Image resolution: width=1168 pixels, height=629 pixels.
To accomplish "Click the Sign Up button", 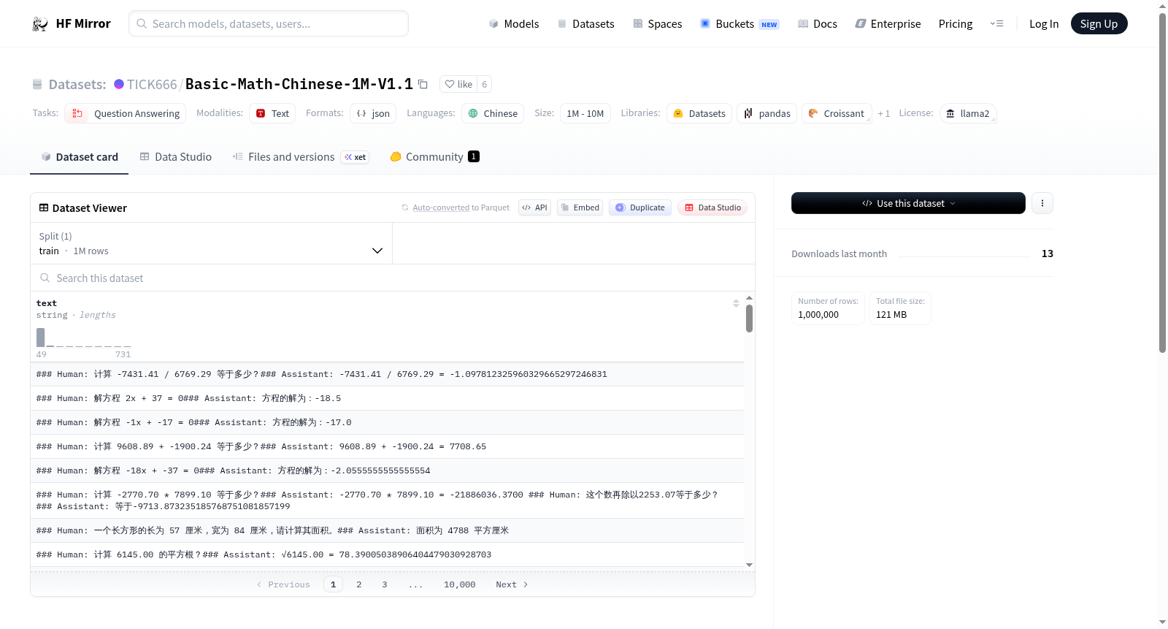I will pos(1099,24).
